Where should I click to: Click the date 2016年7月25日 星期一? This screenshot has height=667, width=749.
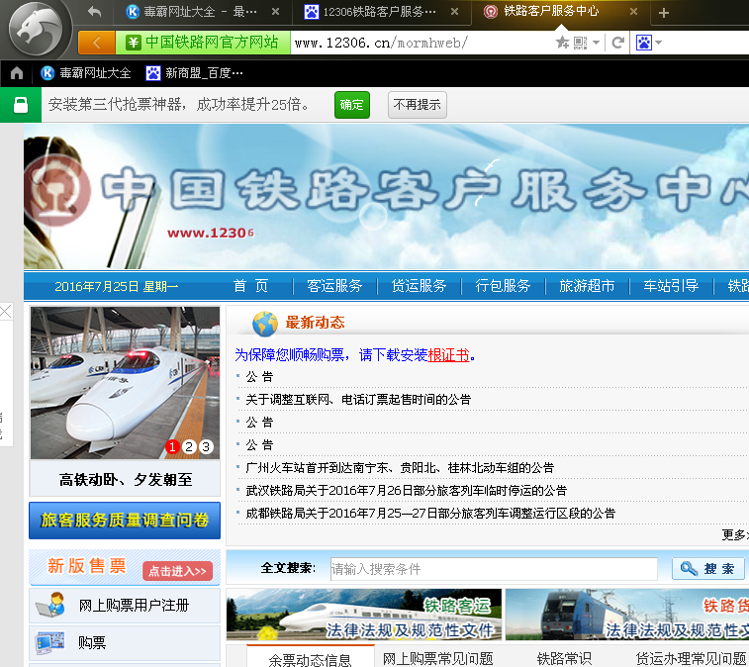116,286
